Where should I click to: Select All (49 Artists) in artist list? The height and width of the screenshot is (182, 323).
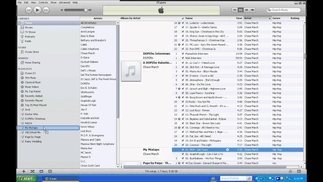98,23
